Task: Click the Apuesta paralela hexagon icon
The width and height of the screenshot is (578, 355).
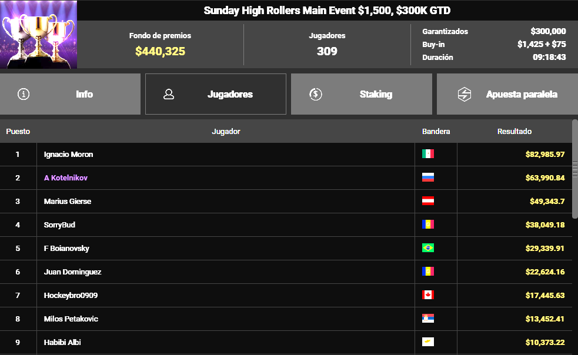Action: 465,94
